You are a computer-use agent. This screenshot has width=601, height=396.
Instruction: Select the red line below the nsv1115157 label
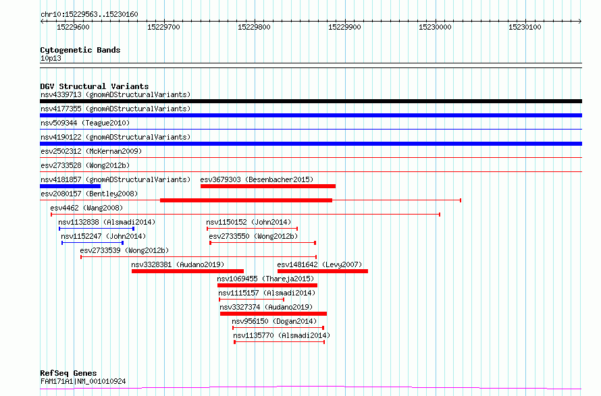[251, 300]
